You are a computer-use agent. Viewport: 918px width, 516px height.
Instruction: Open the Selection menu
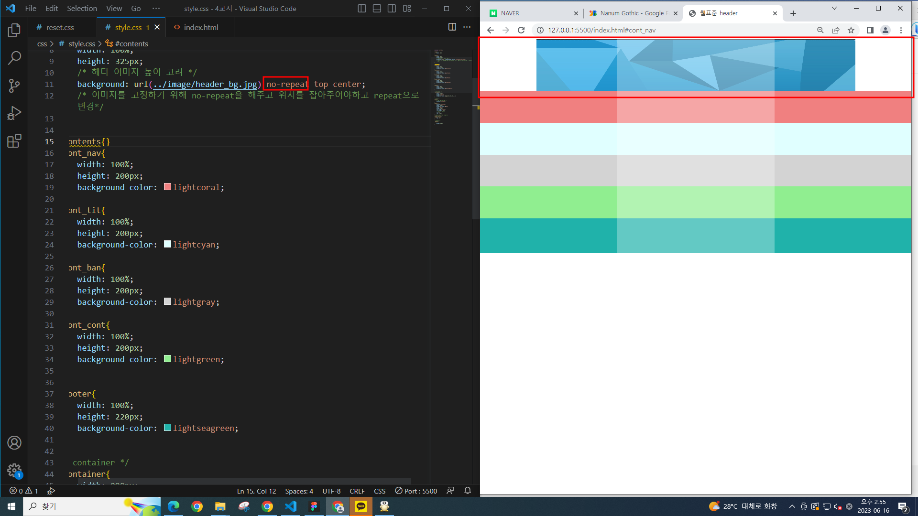coord(82,9)
